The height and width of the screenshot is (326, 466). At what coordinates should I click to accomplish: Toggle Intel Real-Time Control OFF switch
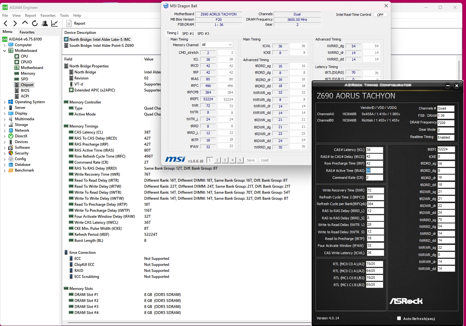coord(380,15)
